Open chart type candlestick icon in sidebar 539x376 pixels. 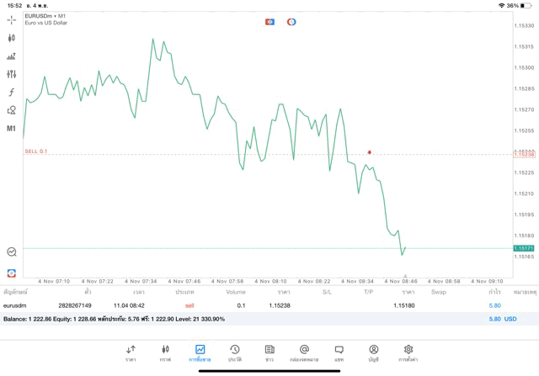click(x=11, y=38)
